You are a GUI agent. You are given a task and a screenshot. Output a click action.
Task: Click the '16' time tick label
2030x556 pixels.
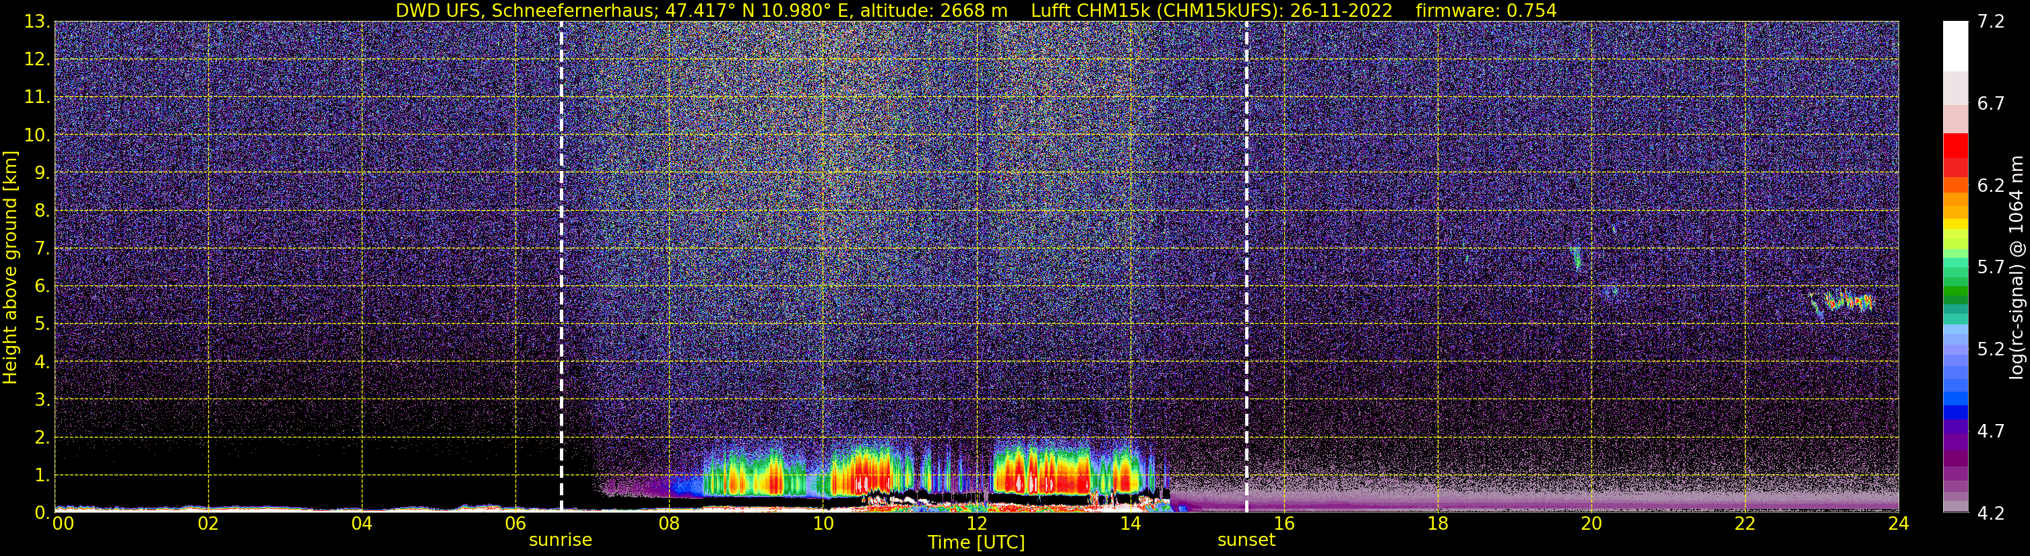1283,524
